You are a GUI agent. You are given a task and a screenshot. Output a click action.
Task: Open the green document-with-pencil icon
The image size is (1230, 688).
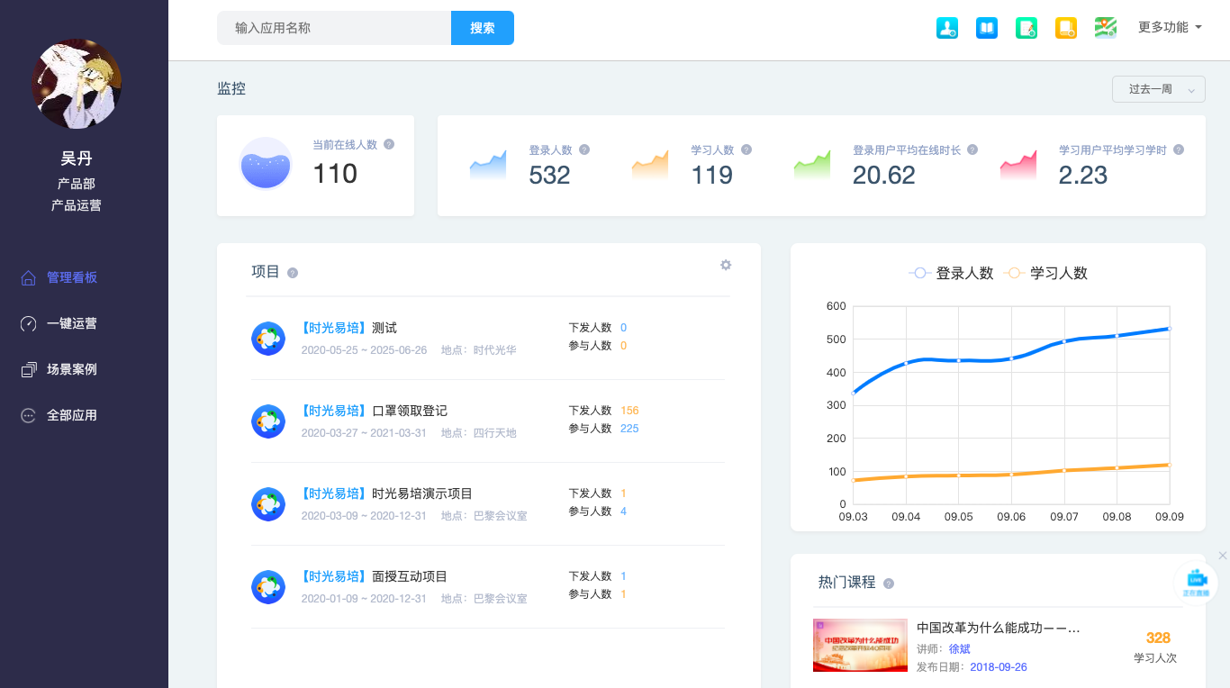1027,28
